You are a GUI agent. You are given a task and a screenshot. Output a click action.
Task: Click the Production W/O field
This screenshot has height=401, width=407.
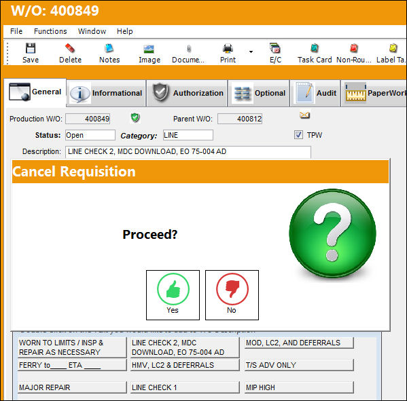88,119
